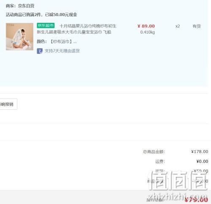211x204 pixels.
Task: Open the baby bath towel product thumbnail
Action: (19, 37)
